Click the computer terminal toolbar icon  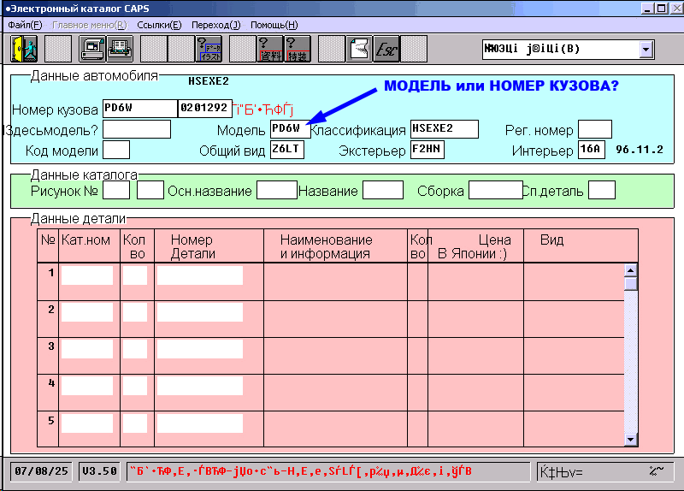[x=91, y=48]
